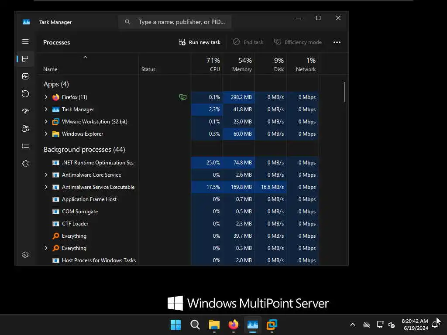Open the Details sidebar icon
The height and width of the screenshot is (335, 447).
tap(25, 146)
